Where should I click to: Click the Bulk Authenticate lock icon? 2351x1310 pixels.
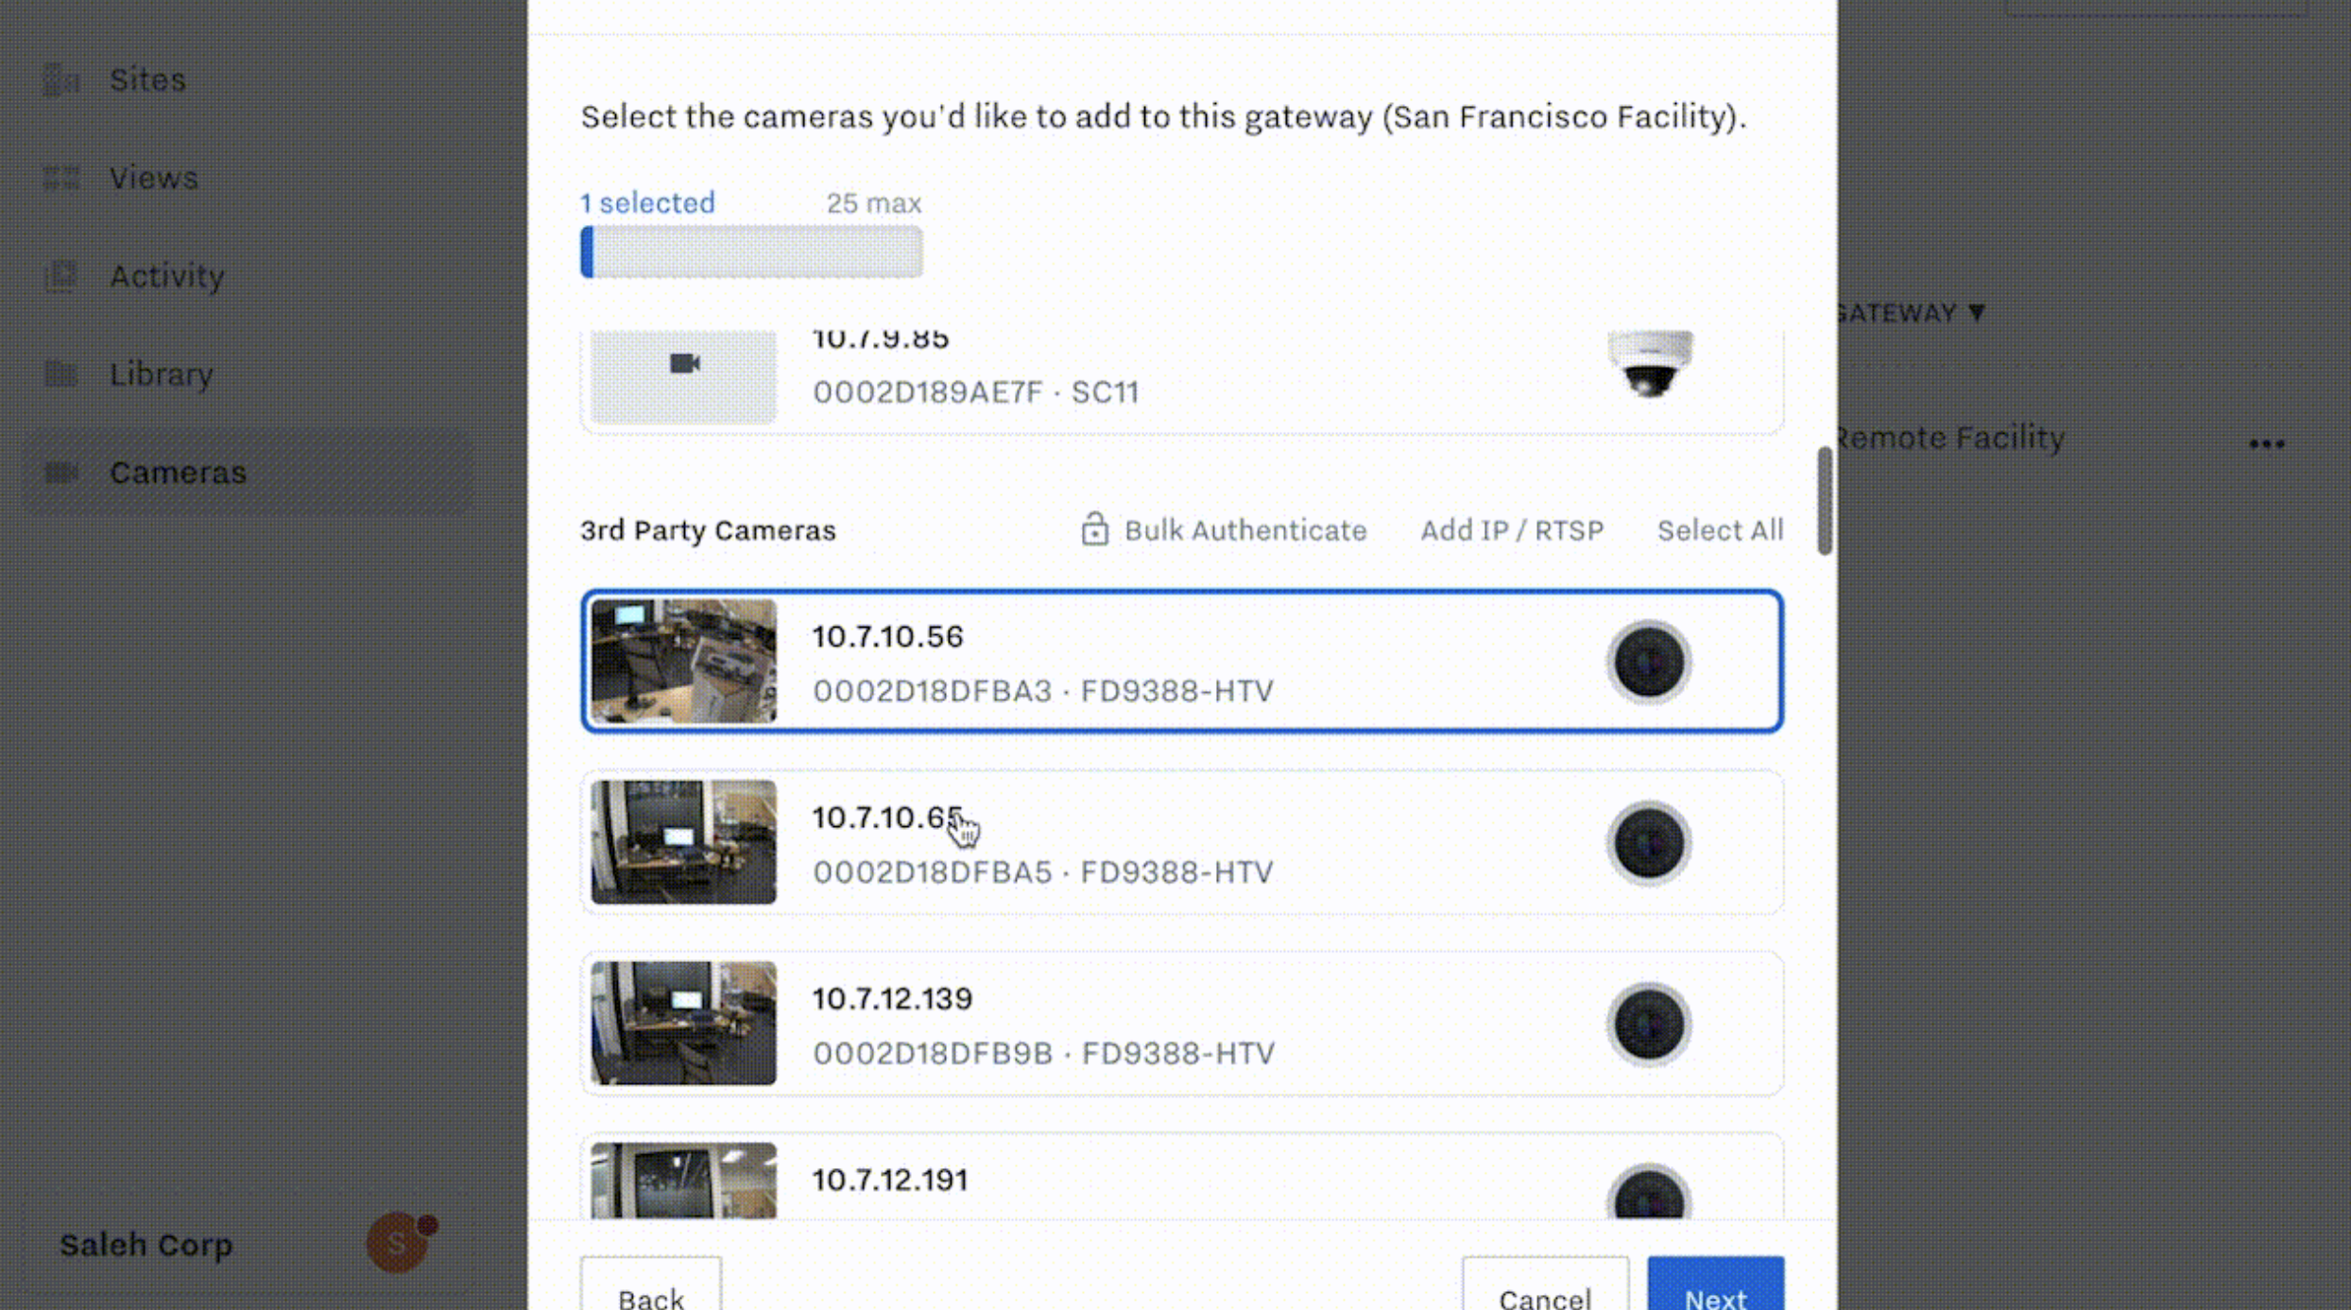tap(1094, 529)
